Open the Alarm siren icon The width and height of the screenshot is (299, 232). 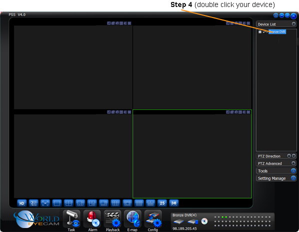pyautogui.click(x=92, y=218)
